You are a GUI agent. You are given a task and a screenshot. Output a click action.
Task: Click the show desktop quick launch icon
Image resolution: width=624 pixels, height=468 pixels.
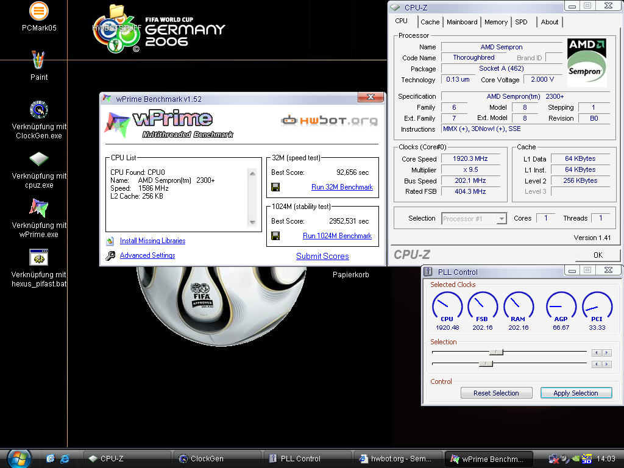click(x=50, y=458)
